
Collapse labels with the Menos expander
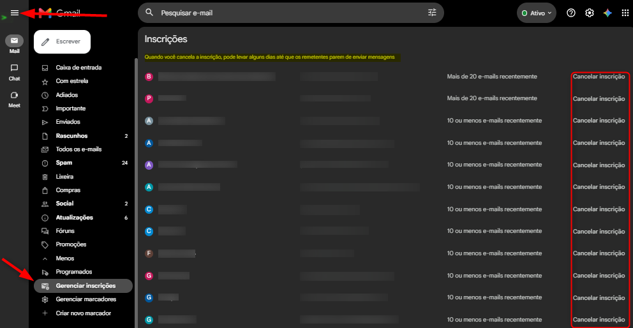pyautogui.click(x=65, y=258)
